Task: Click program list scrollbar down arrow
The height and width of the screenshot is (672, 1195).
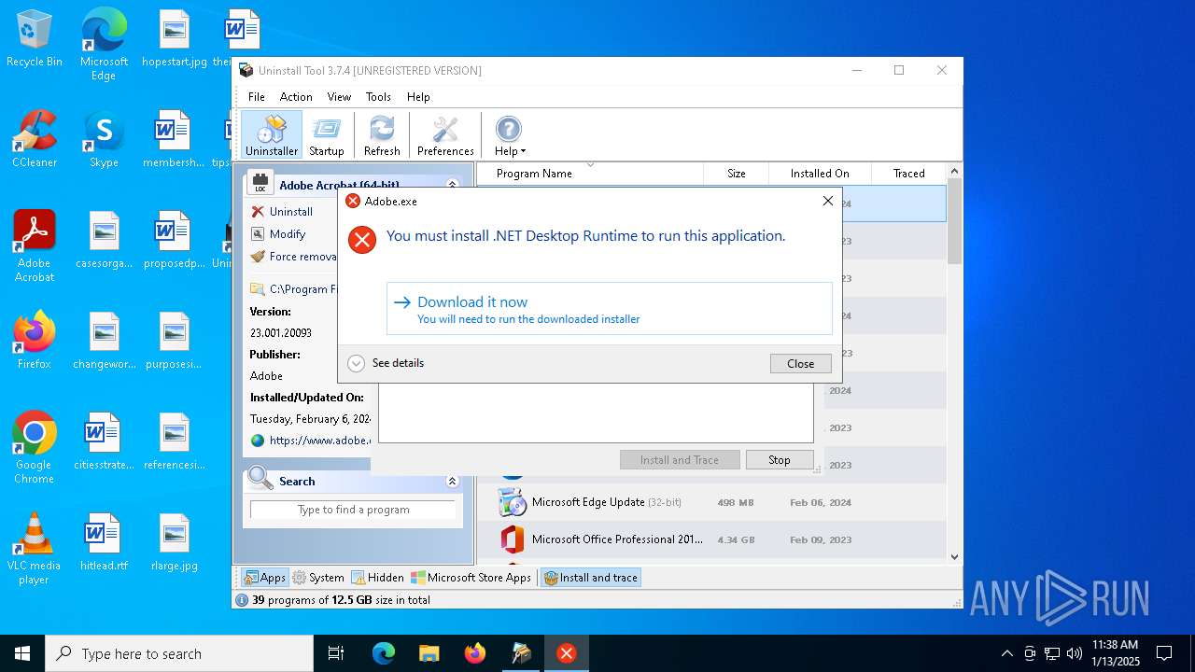Action: point(954,556)
